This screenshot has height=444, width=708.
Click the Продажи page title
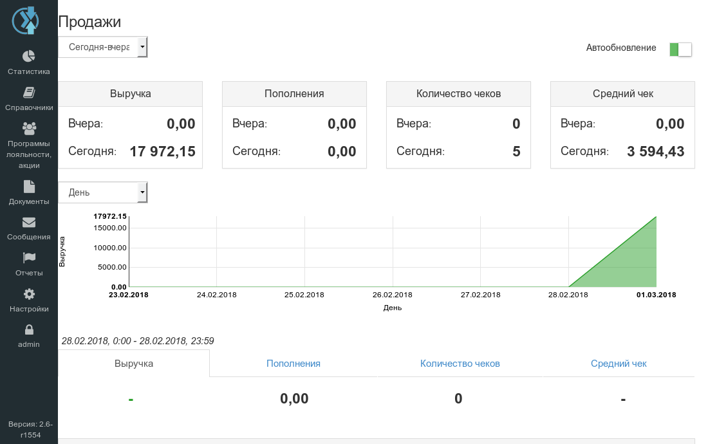[x=90, y=22]
